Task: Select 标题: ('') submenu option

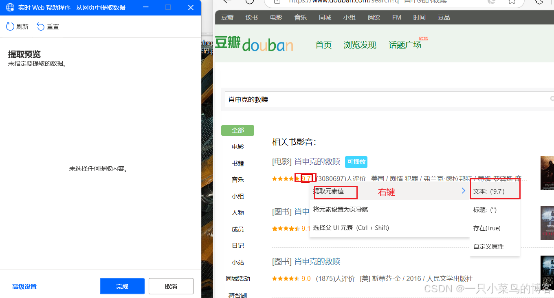Action: click(495, 210)
